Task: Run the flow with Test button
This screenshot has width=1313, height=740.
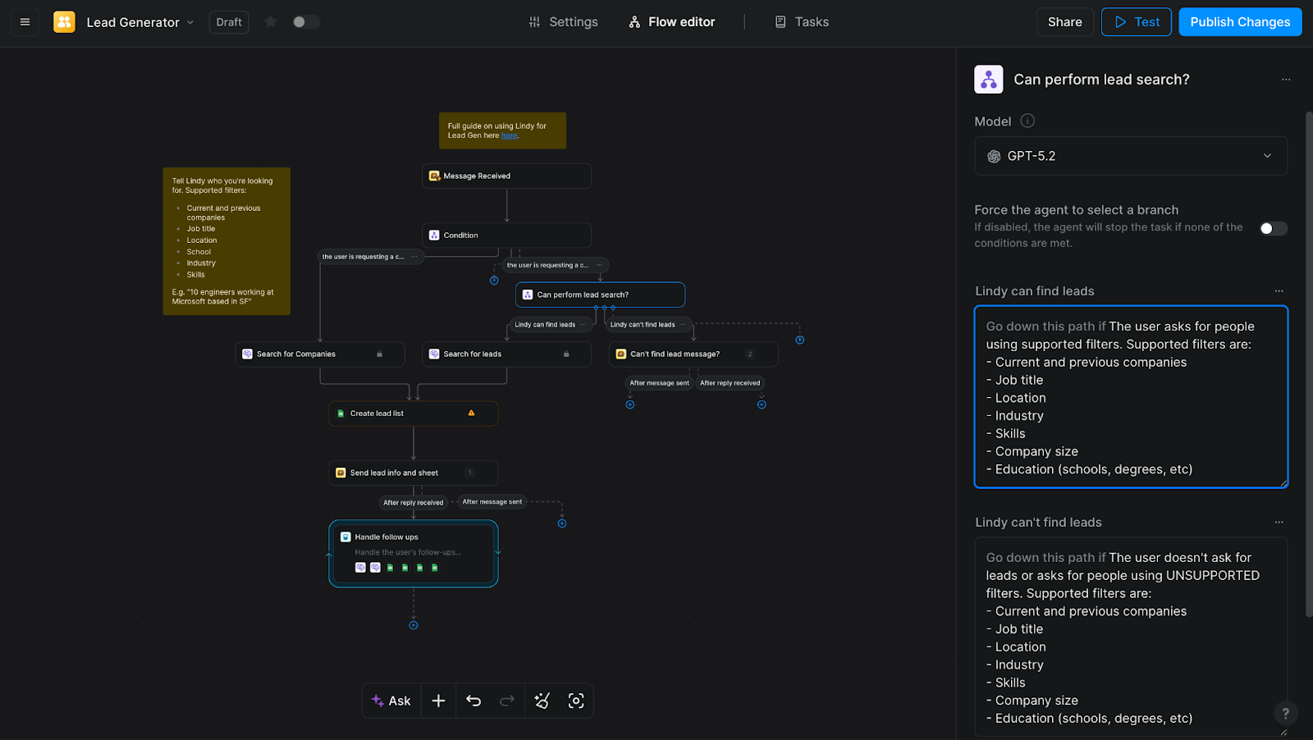Action: coord(1137,22)
